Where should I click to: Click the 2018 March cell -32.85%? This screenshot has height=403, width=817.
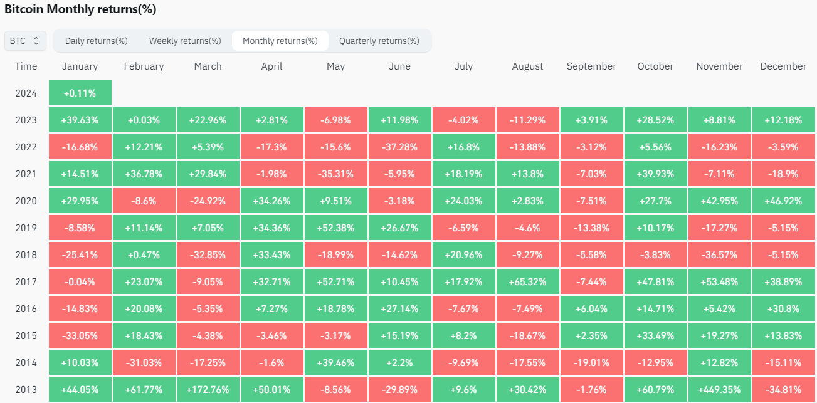coord(208,254)
